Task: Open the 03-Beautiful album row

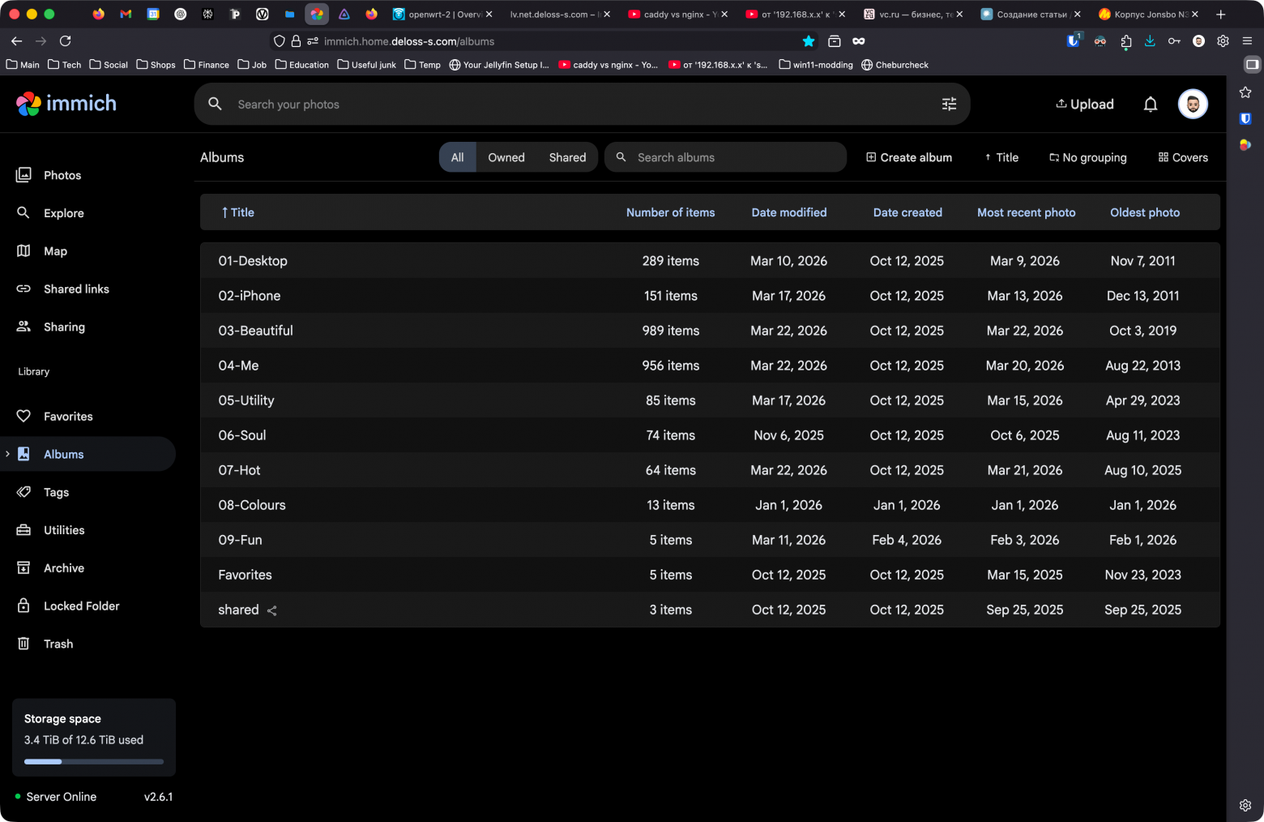Action: [710, 331]
